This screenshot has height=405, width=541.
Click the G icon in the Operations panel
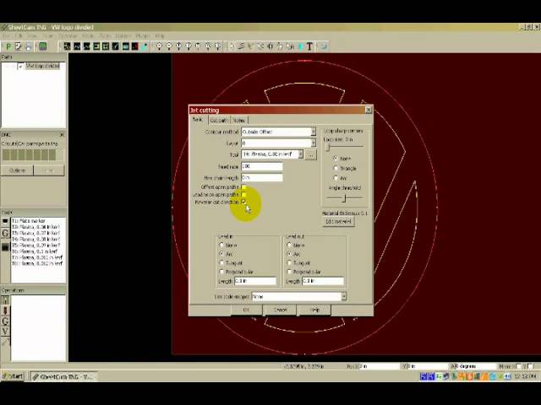coord(5,321)
